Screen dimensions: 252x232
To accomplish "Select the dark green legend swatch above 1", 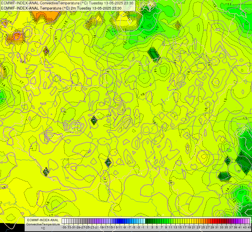I will [x=146, y=221].
